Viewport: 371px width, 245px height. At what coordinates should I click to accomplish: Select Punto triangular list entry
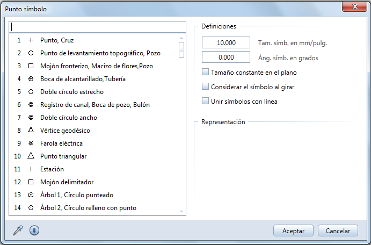click(63, 156)
